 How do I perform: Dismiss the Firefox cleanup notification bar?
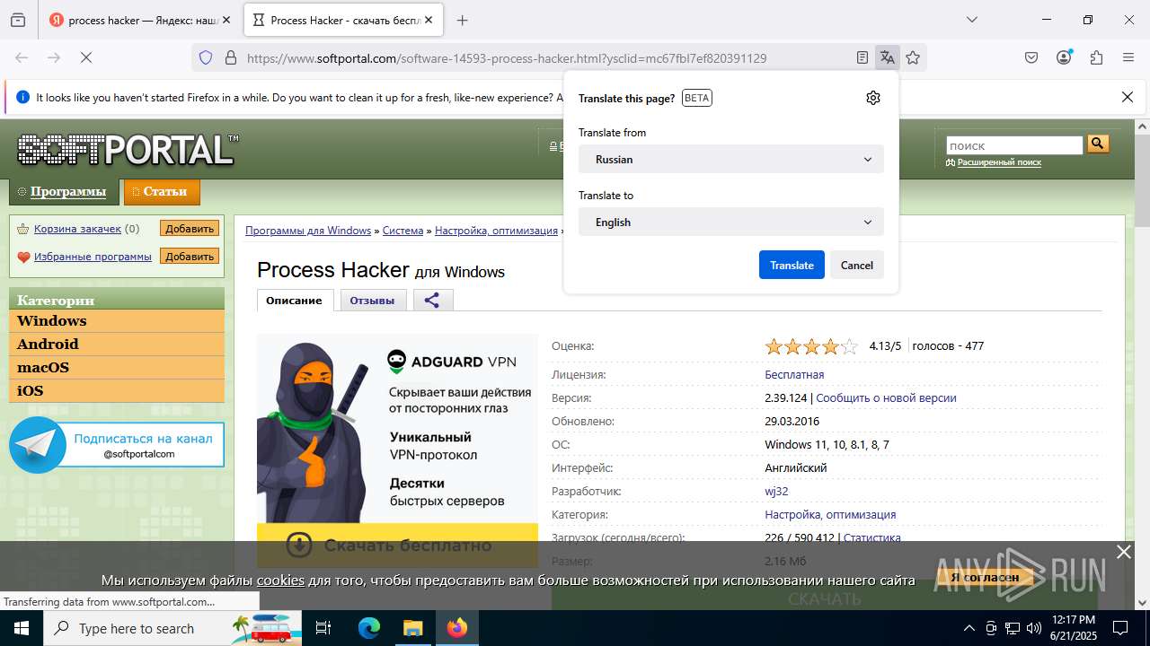click(x=1128, y=97)
